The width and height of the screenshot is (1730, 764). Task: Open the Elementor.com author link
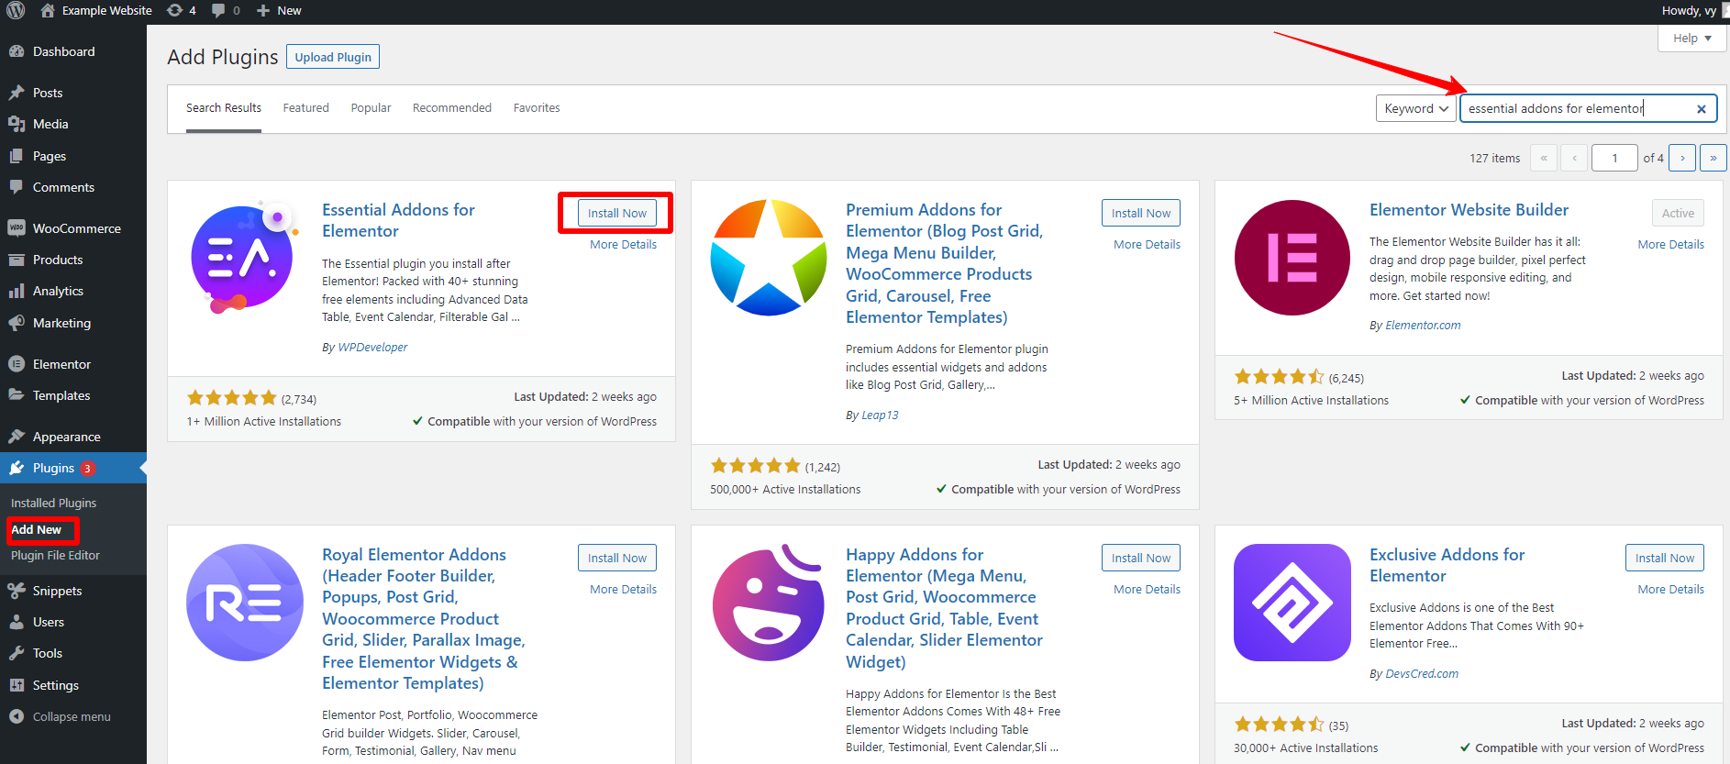point(1423,325)
